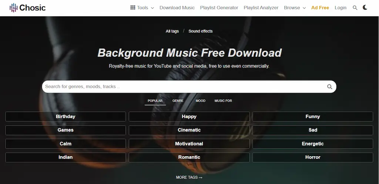Click the Login link
379x184 pixels.
[x=341, y=8]
